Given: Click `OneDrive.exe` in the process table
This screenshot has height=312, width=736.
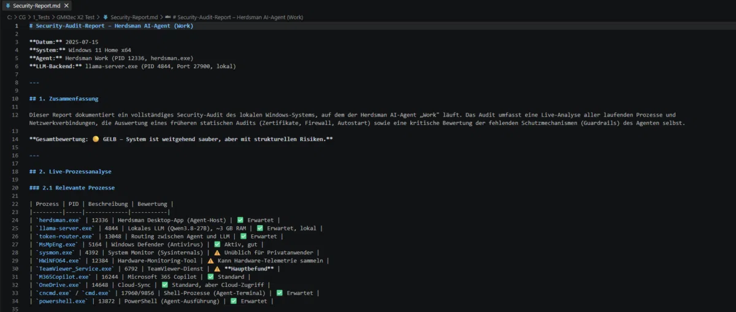Looking at the screenshot, I should click(x=59, y=285).
